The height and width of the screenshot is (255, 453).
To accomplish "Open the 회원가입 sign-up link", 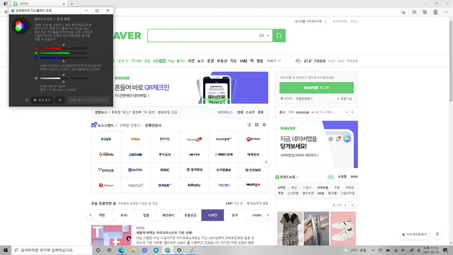I will 345,99.
